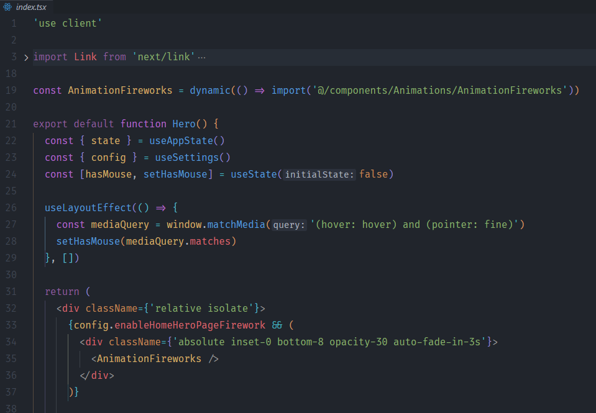Click the query: inlay hint
The image size is (596, 413).
(289, 225)
